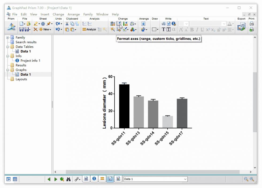
Task: Open the Insert menu
Action: click(x=45, y=14)
